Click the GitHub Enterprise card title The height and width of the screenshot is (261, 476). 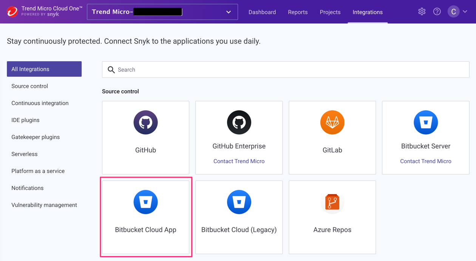(x=239, y=146)
